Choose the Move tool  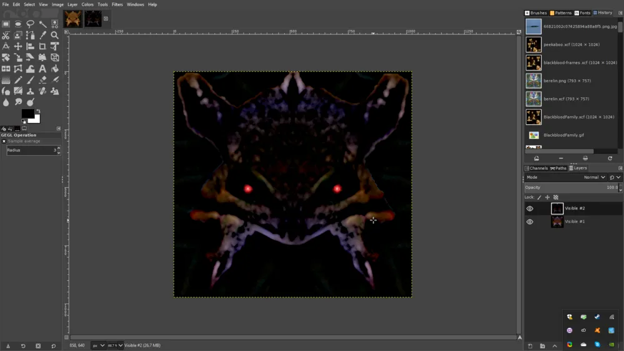coord(18,47)
